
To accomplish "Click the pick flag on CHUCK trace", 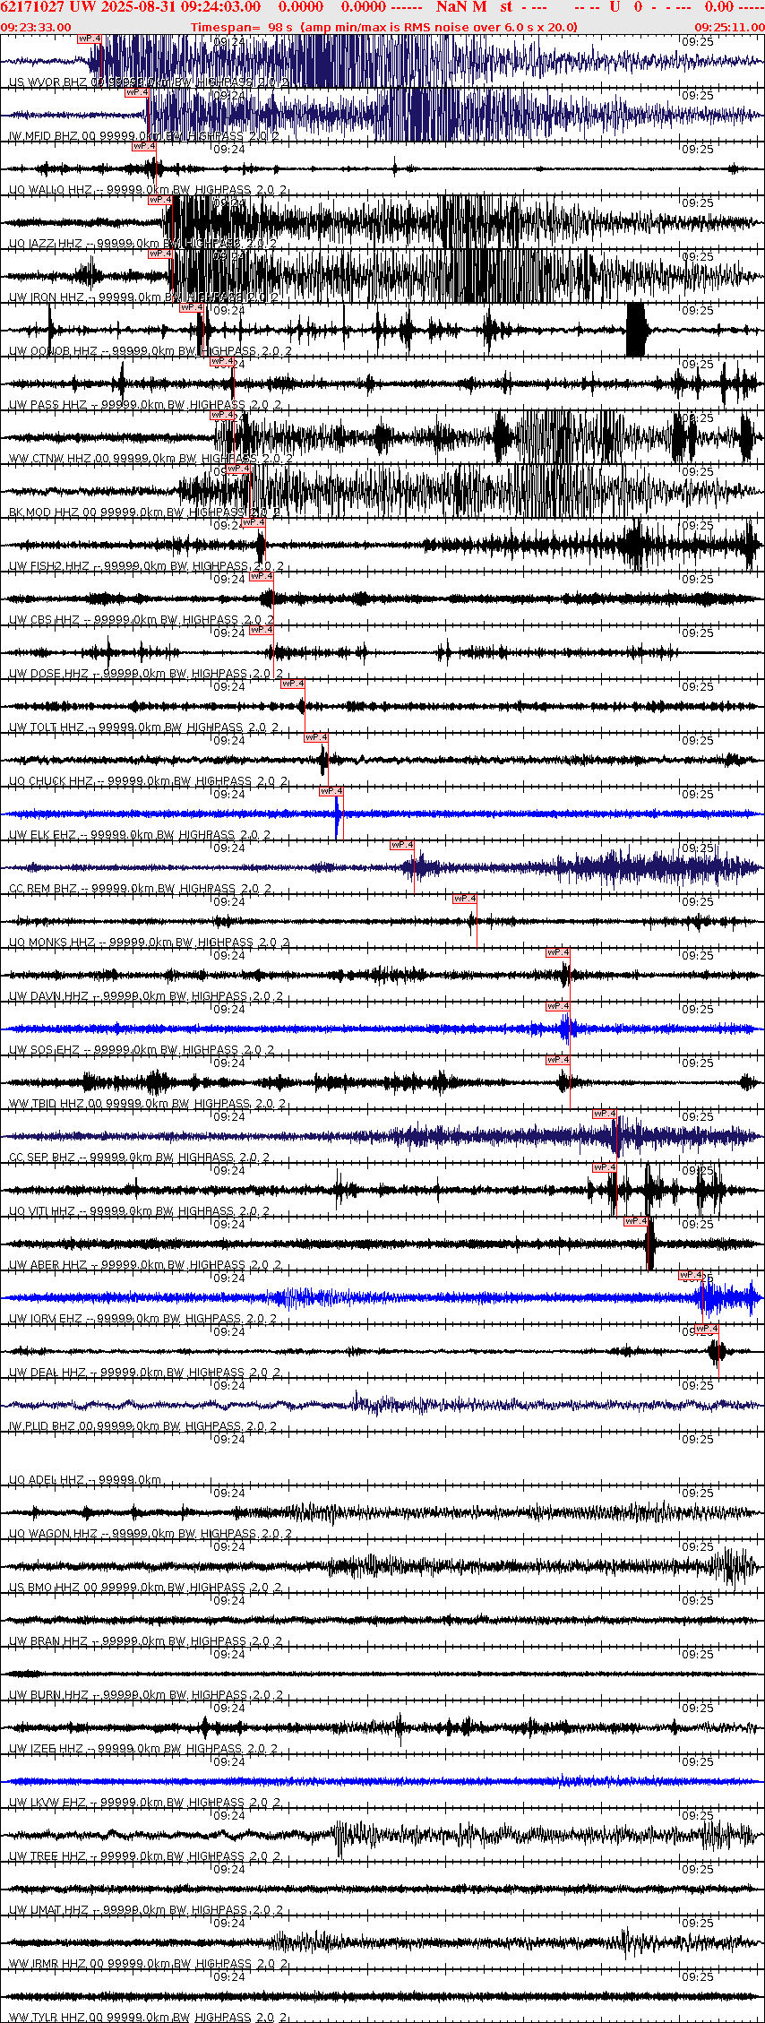I will [315, 737].
